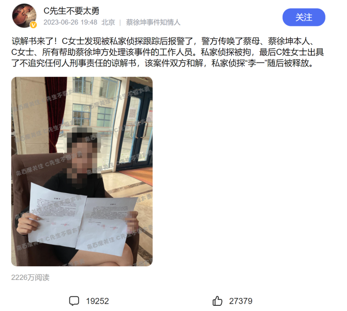Click the 蔡徐坤事件知情人 tagline
This screenshot has width=347, height=311.
(x=153, y=23)
